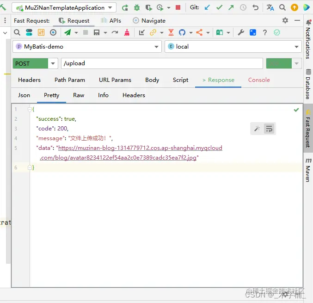
Task: Click the grey stop request square
Action: click(86, 32)
